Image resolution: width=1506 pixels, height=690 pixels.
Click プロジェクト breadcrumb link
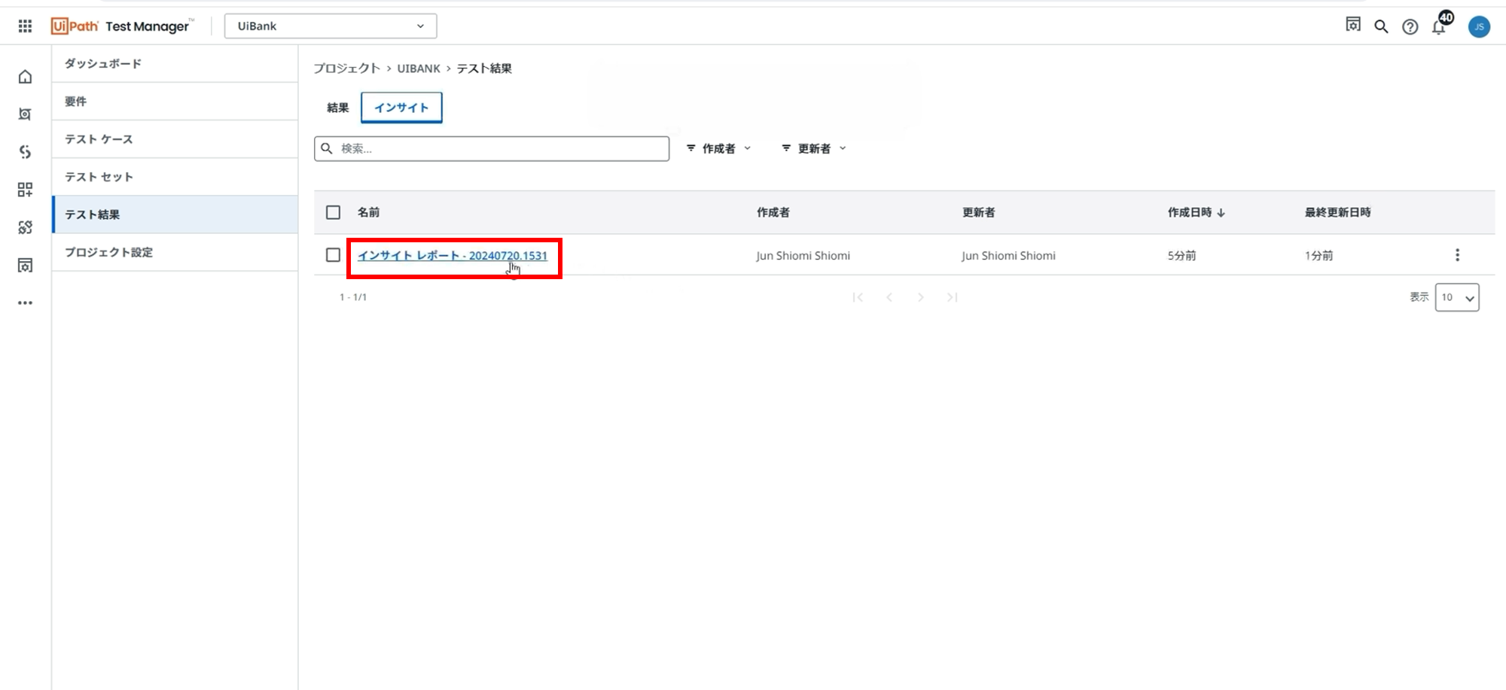(346, 68)
